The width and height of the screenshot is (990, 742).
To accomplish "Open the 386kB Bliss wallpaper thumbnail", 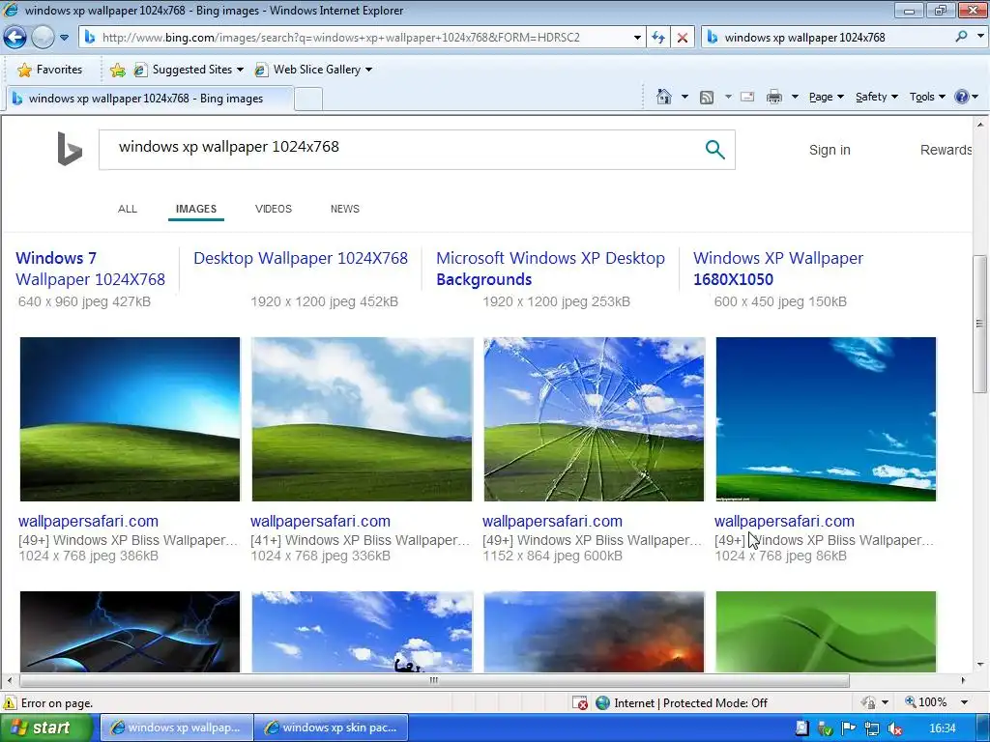I will (x=131, y=419).
